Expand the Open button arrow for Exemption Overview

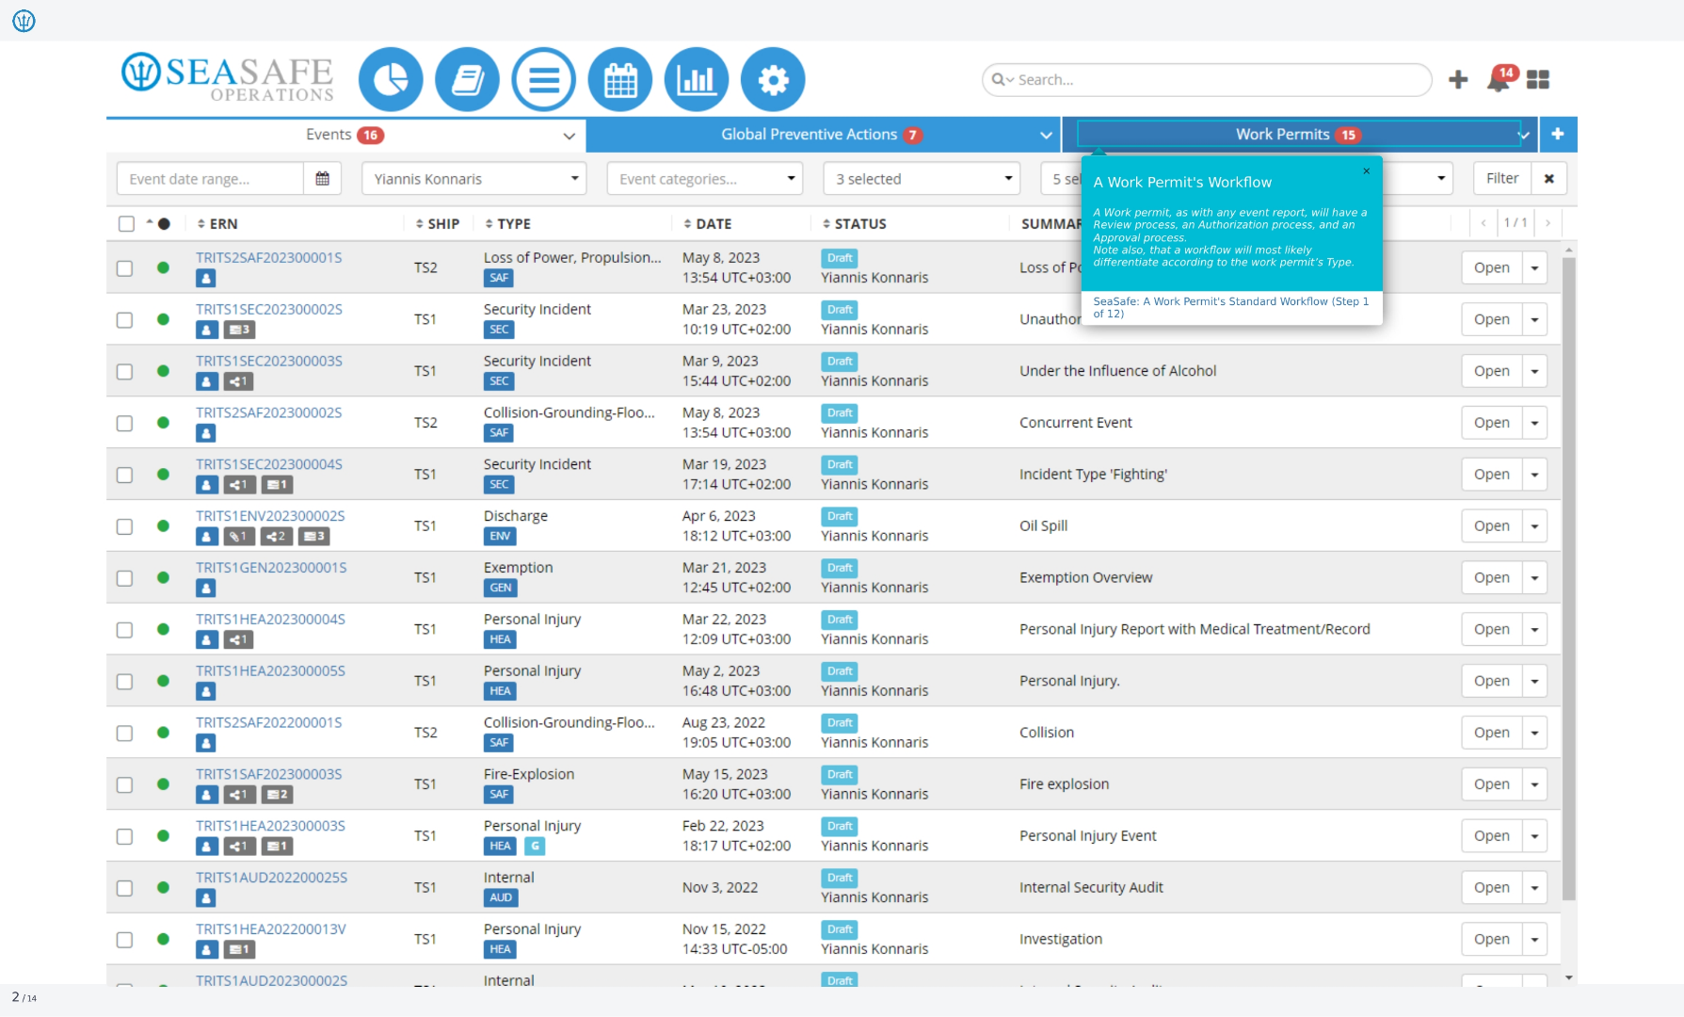(x=1534, y=578)
